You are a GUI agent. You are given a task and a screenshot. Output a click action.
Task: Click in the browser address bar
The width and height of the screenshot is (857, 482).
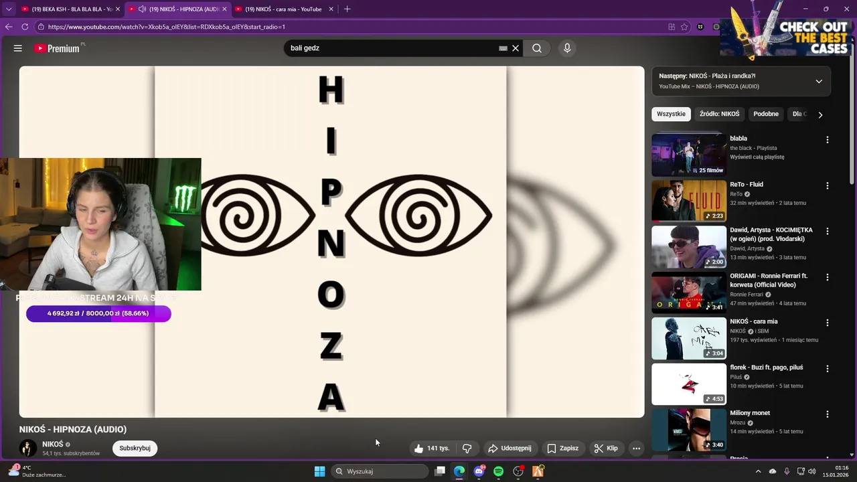[348, 27]
